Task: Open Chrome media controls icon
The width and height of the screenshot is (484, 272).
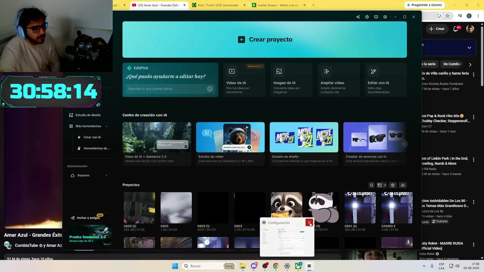Action: click(x=460, y=16)
